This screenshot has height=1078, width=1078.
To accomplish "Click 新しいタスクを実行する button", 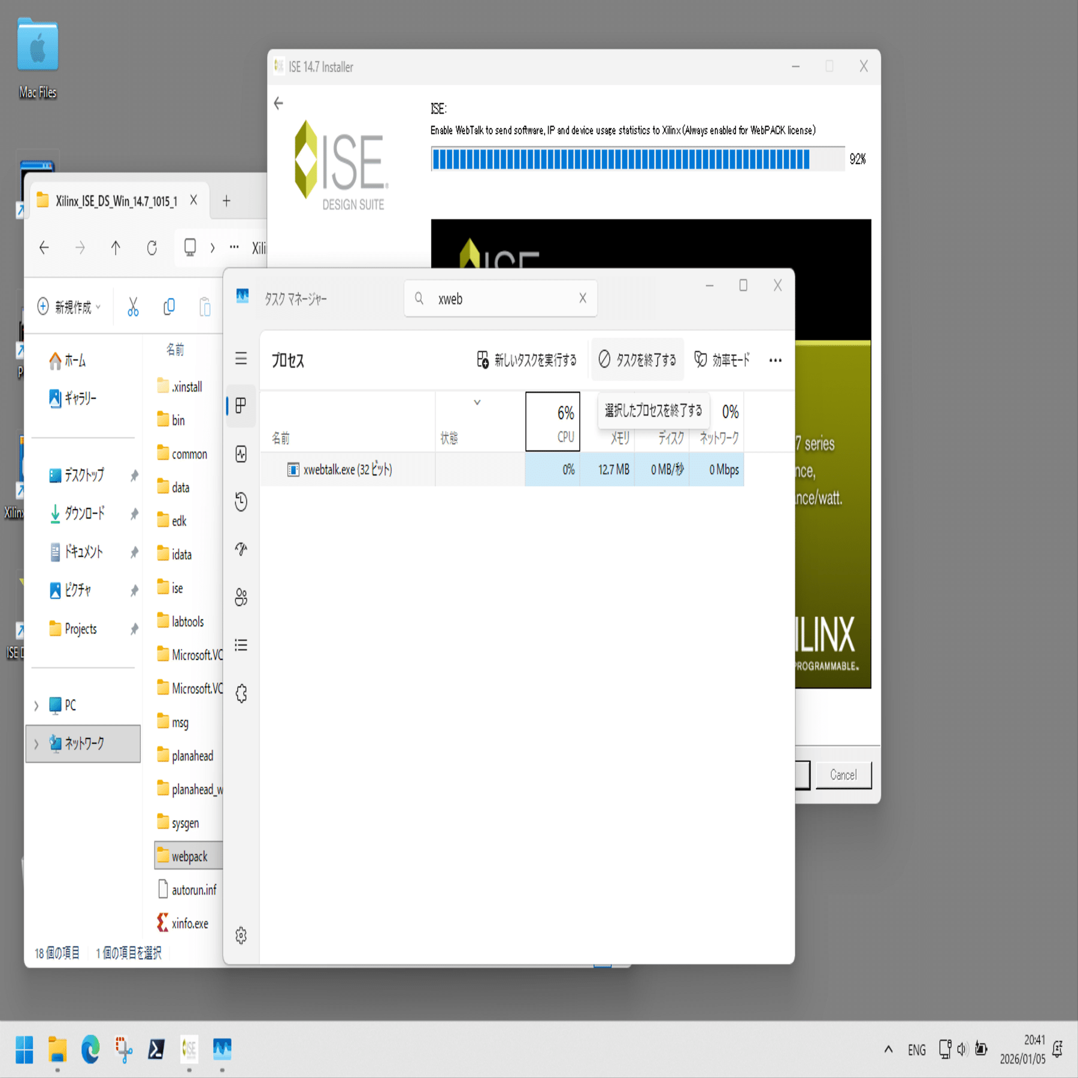I will [527, 360].
